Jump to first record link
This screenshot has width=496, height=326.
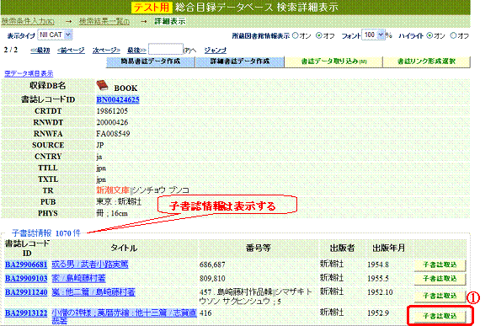point(40,50)
